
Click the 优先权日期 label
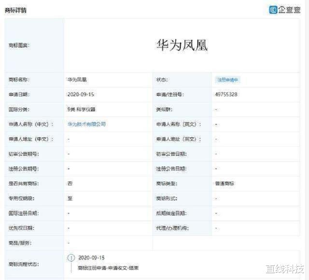pyautogui.click(x=21, y=228)
